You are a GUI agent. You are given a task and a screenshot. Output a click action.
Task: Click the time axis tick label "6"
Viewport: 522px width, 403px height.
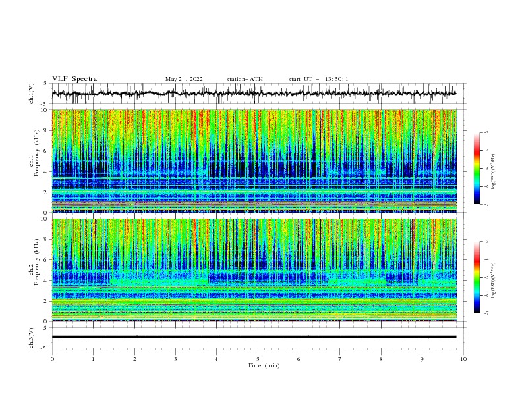(x=299, y=359)
